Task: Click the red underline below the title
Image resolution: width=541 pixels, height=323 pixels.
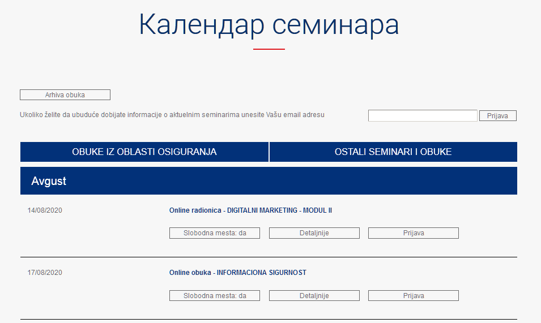Action: pos(269,49)
